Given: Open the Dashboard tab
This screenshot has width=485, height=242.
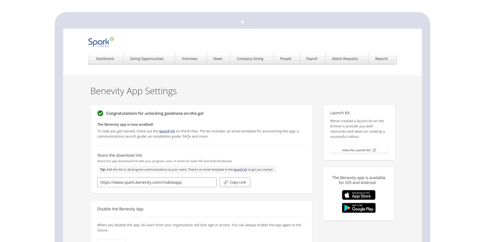Looking at the screenshot, I should 105,59.
